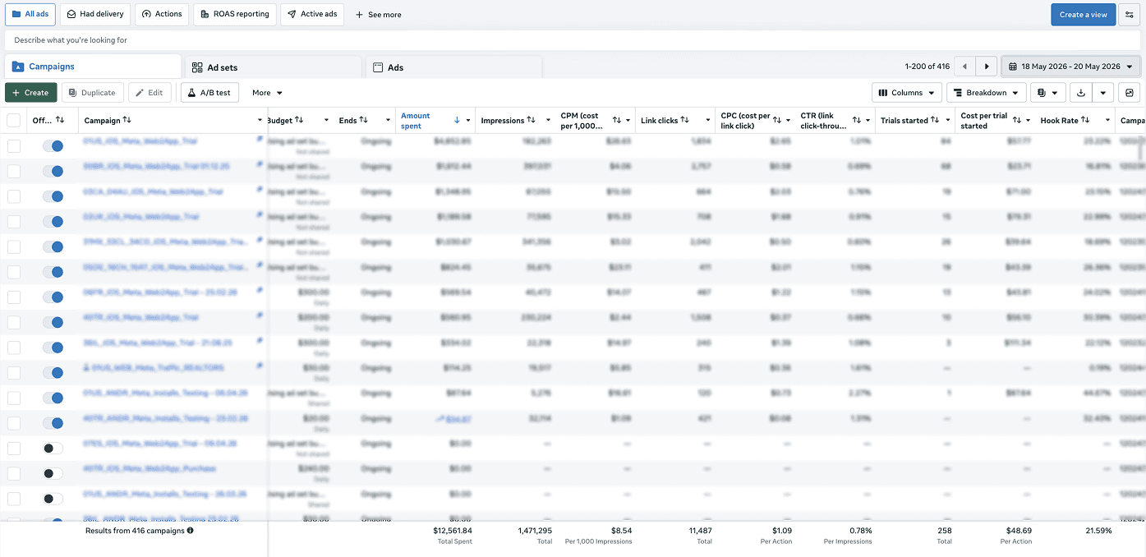Image resolution: width=1146 pixels, height=557 pixels.
Task: Turn off the $1,812.44 spend campaign
Action: point(53,171)
